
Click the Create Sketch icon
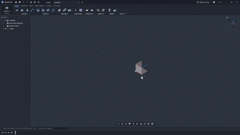pos(17,10)
